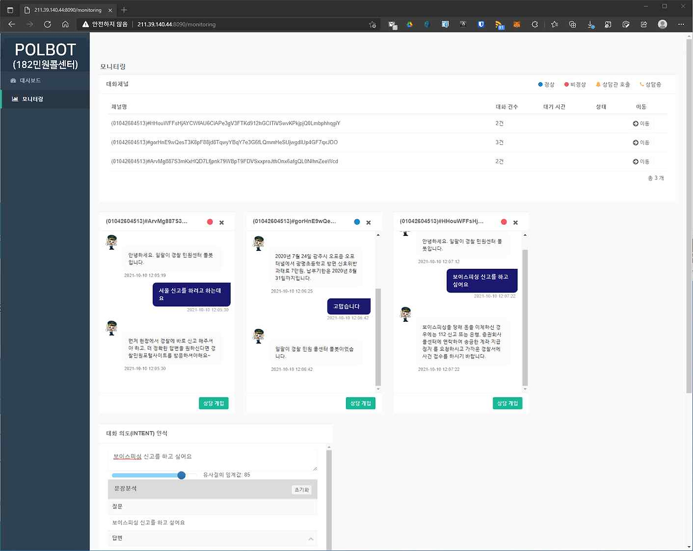Open the 대시보드 sidebar menu
The height and width of the screenshot is (551, 693).
(45, 81)
